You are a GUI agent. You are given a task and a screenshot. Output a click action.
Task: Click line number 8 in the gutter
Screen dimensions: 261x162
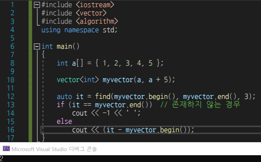(x=12, y=63)
